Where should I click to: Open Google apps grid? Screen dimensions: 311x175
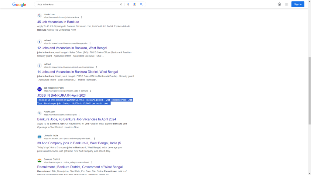[287, 4]
